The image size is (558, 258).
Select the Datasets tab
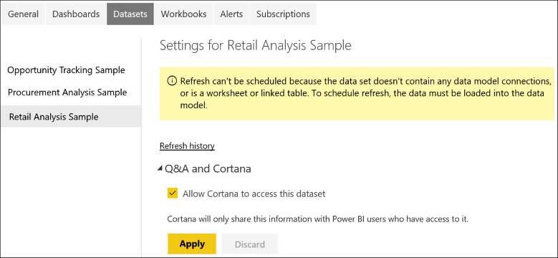coord(130,14)
